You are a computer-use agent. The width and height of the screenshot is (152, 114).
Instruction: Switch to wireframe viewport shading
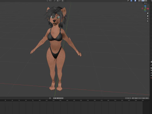141,1
